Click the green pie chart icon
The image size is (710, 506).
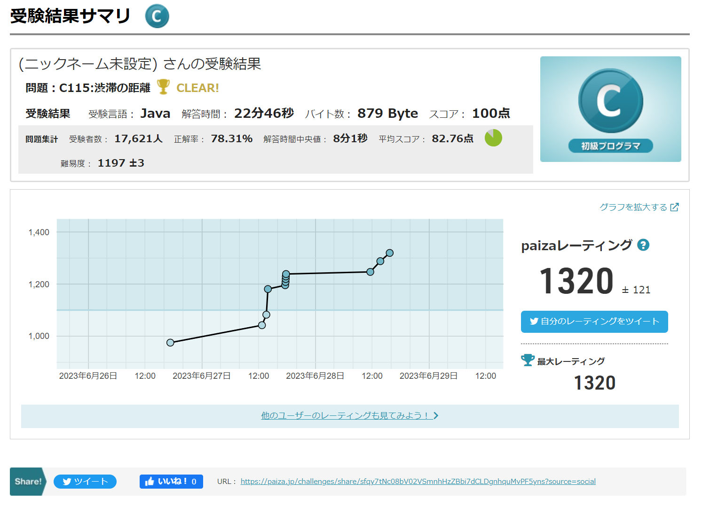(493, 138)
